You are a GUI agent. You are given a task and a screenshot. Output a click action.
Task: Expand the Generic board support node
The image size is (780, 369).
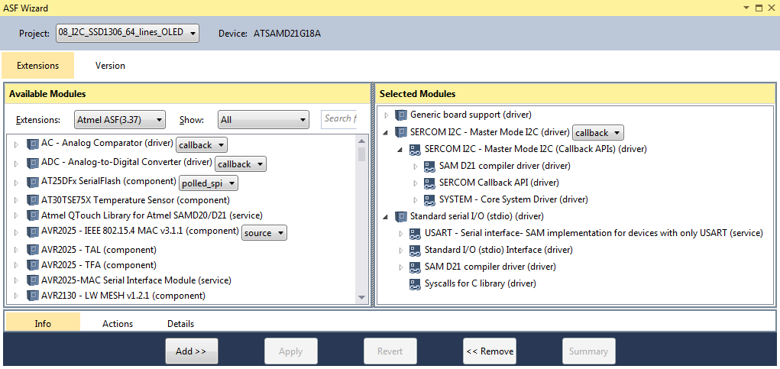pos(386,115)
